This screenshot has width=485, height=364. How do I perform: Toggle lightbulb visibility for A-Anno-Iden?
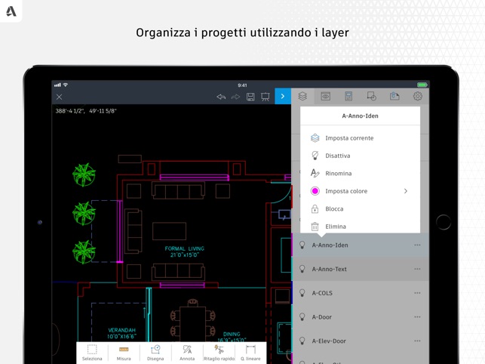(x=302, y=245)
